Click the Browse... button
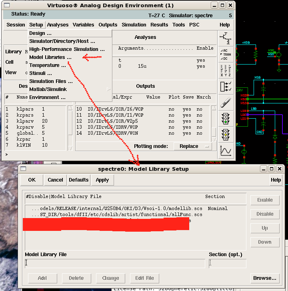This screenshot has width=288, height=291. [265, 278]
